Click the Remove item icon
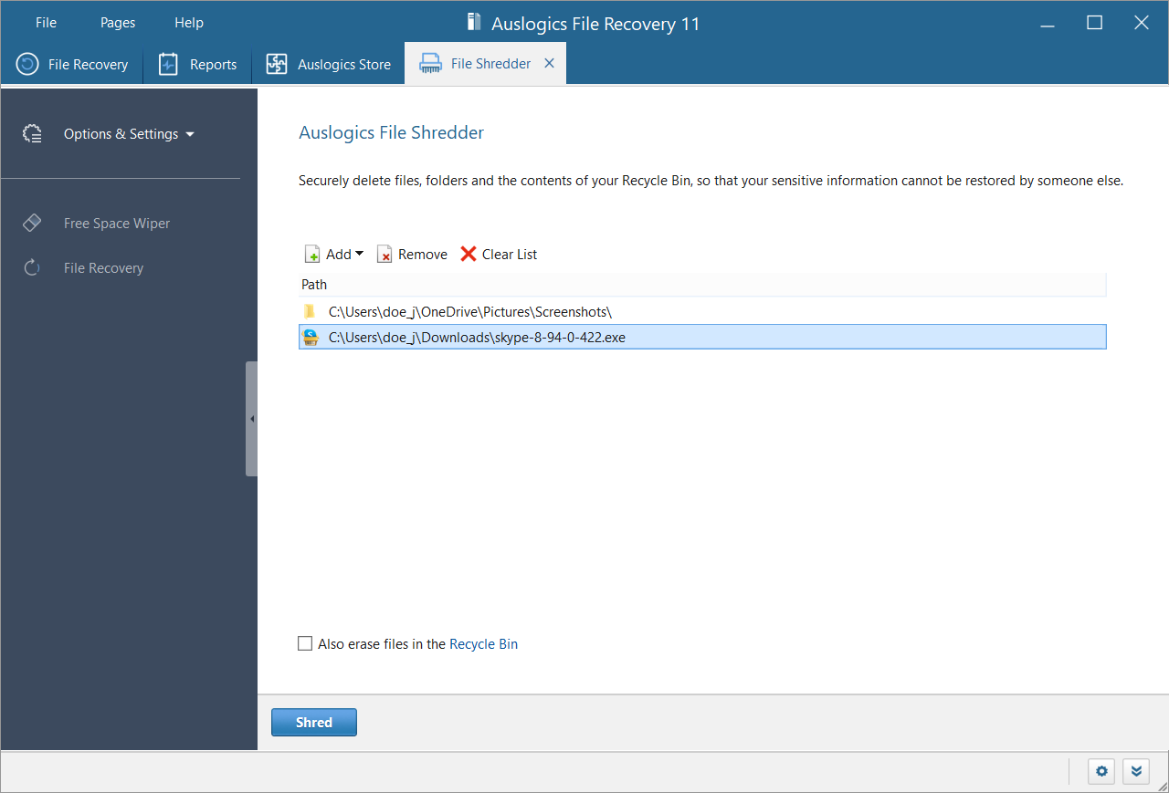This screenshot has width=1169, height=793. (x=384, y=254)
